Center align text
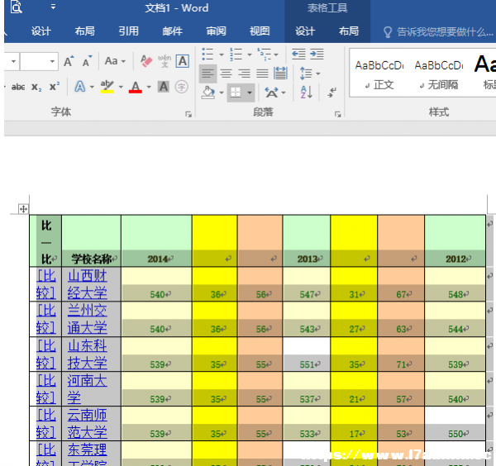496x466 pixels. pos(226,74)
